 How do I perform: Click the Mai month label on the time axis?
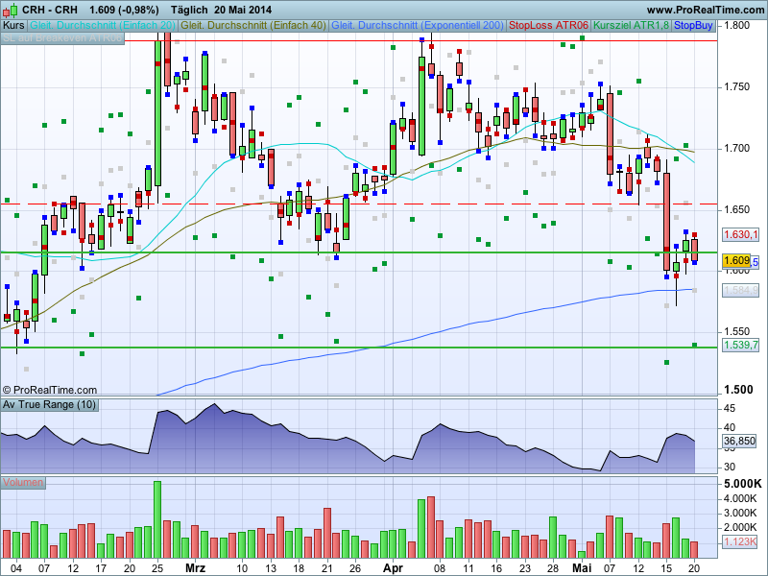[582, 568]
